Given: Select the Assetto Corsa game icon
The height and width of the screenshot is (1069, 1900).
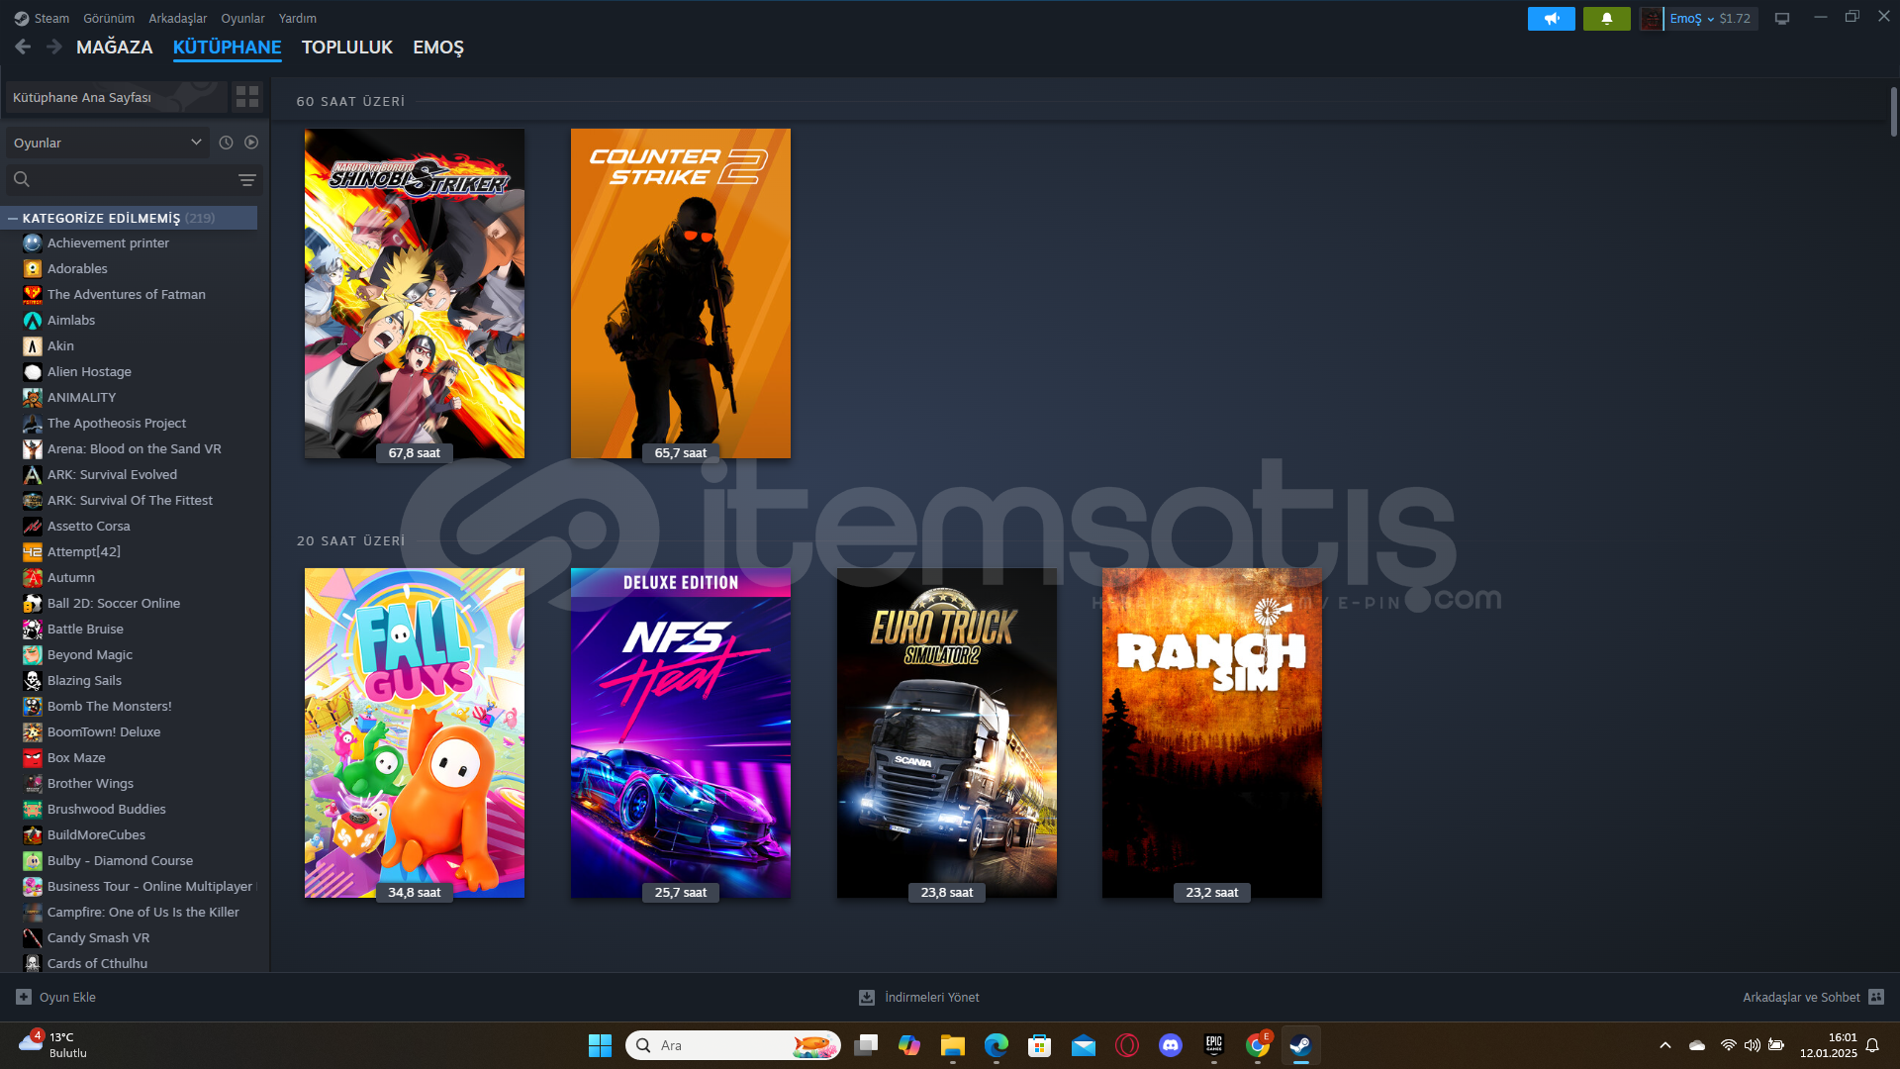Looking at the screenshot, I should coord(33,527).
